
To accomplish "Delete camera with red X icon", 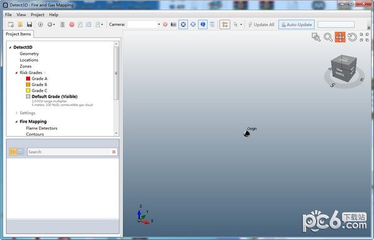I will click(x=165, y=24).
